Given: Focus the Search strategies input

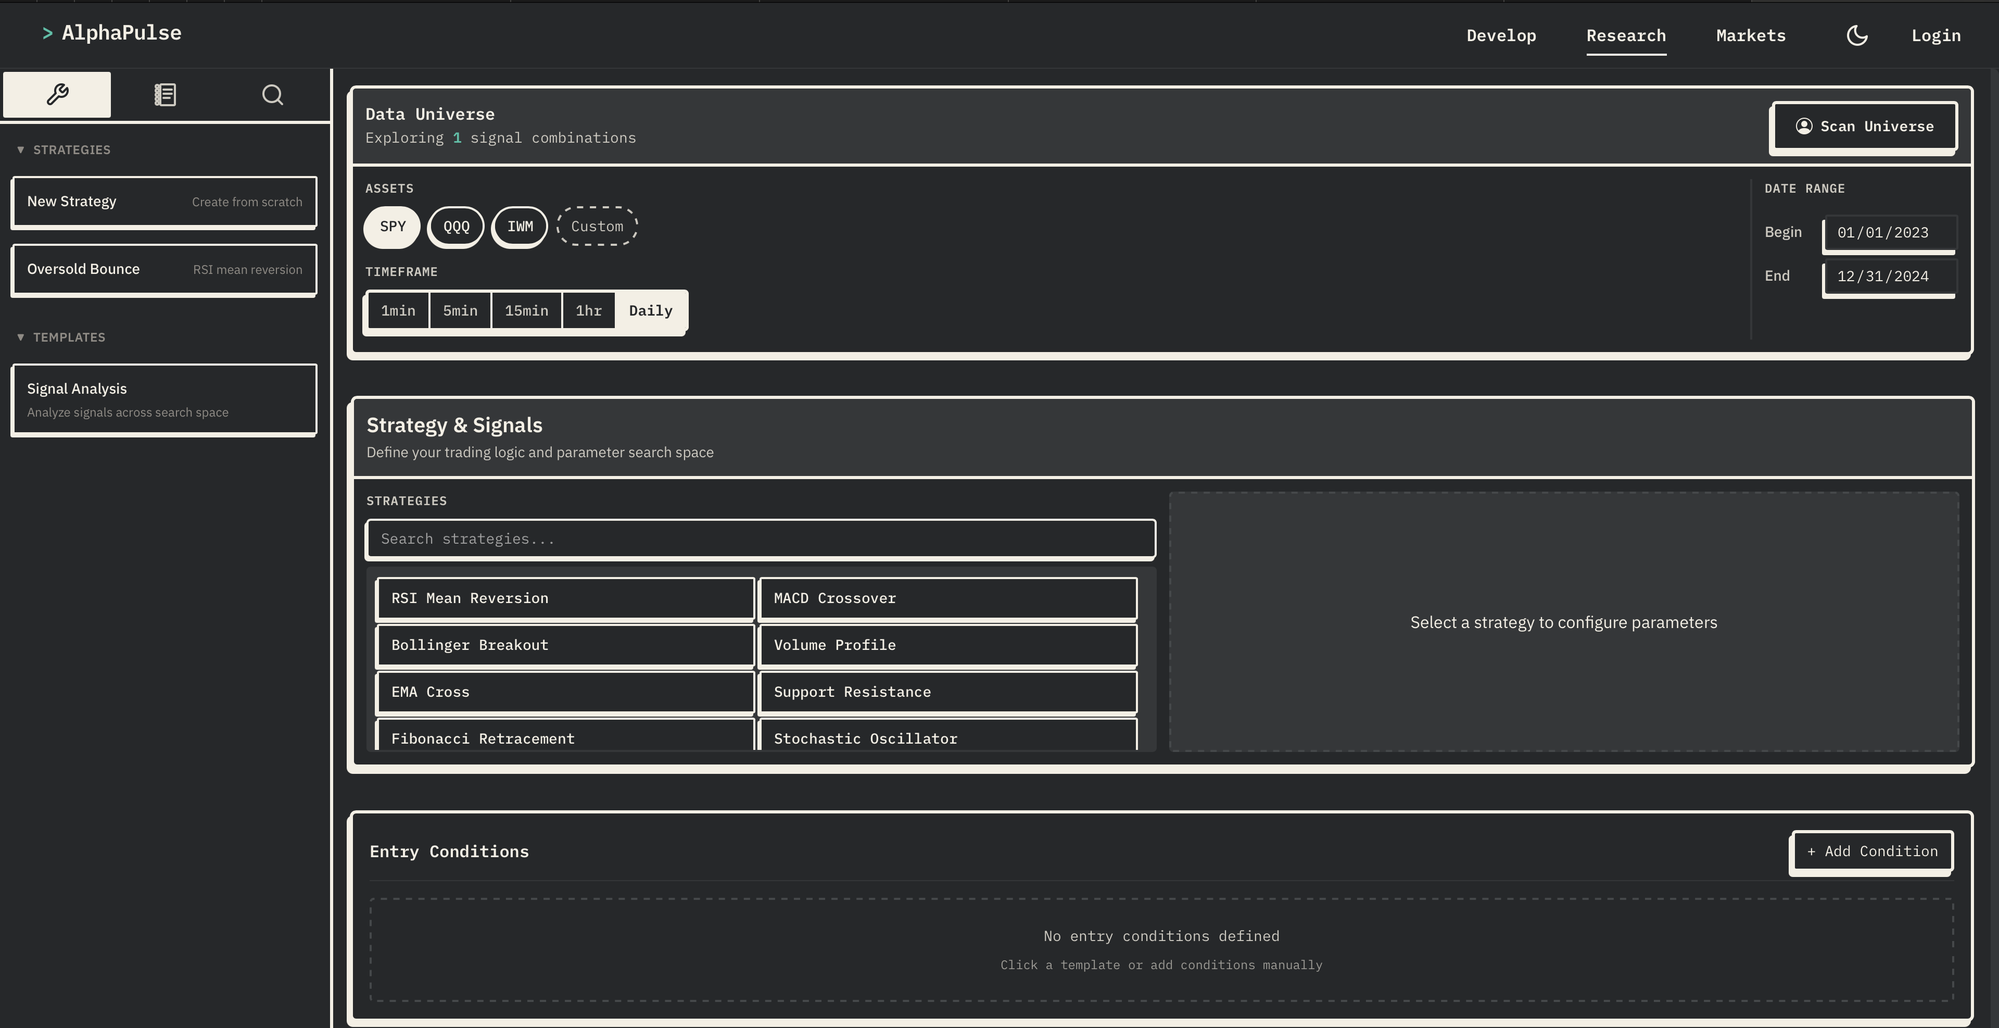Looking at the screenshot, I should pyautogui.click(x=761, y=539).
